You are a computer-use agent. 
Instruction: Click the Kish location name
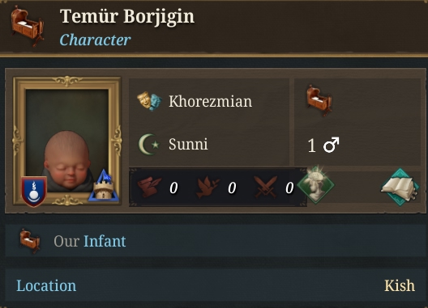tap(400, 285)
